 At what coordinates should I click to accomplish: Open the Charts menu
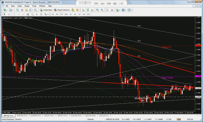(27, 6)
